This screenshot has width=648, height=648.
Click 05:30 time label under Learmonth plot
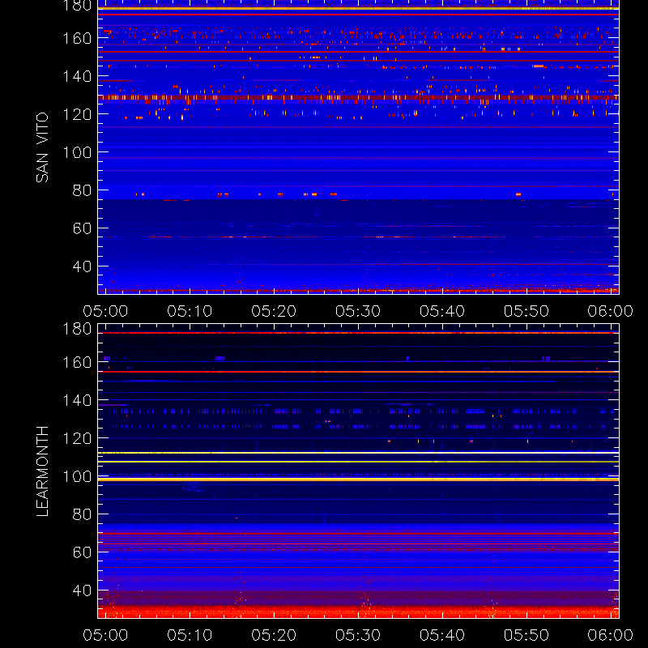[358, 635]
